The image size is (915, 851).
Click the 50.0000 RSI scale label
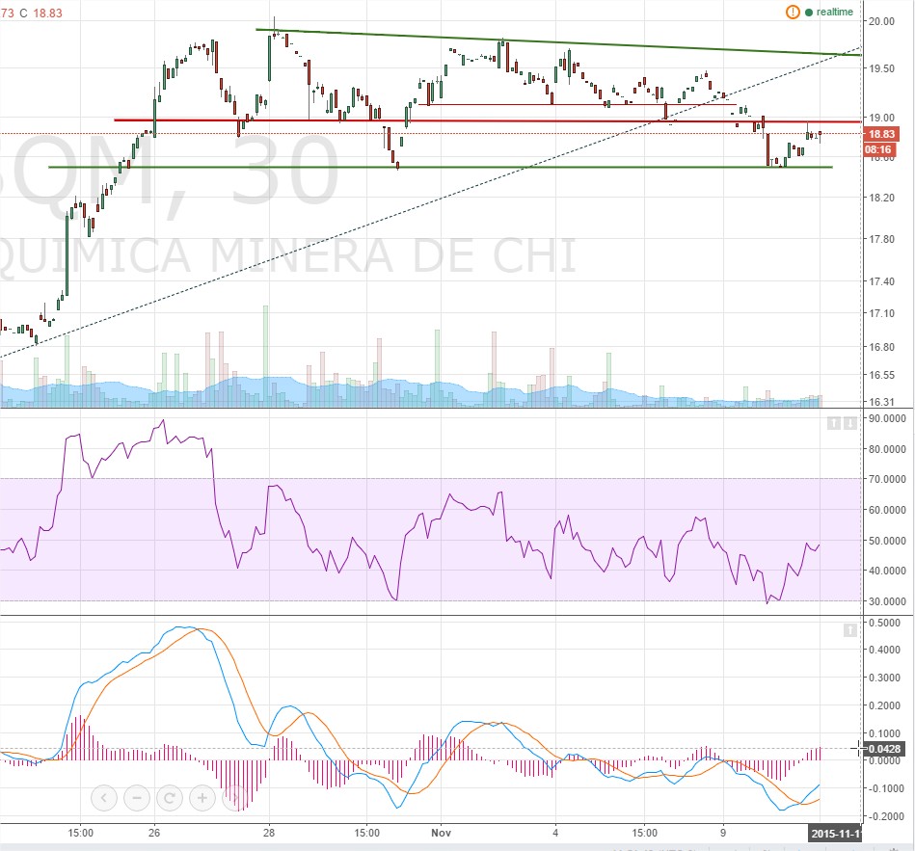(x=887, y=541)
